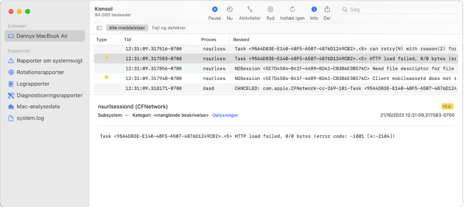The image size is (464, 207).
Task: Toggle the Info panel icon
Action: tap(314, 10)
